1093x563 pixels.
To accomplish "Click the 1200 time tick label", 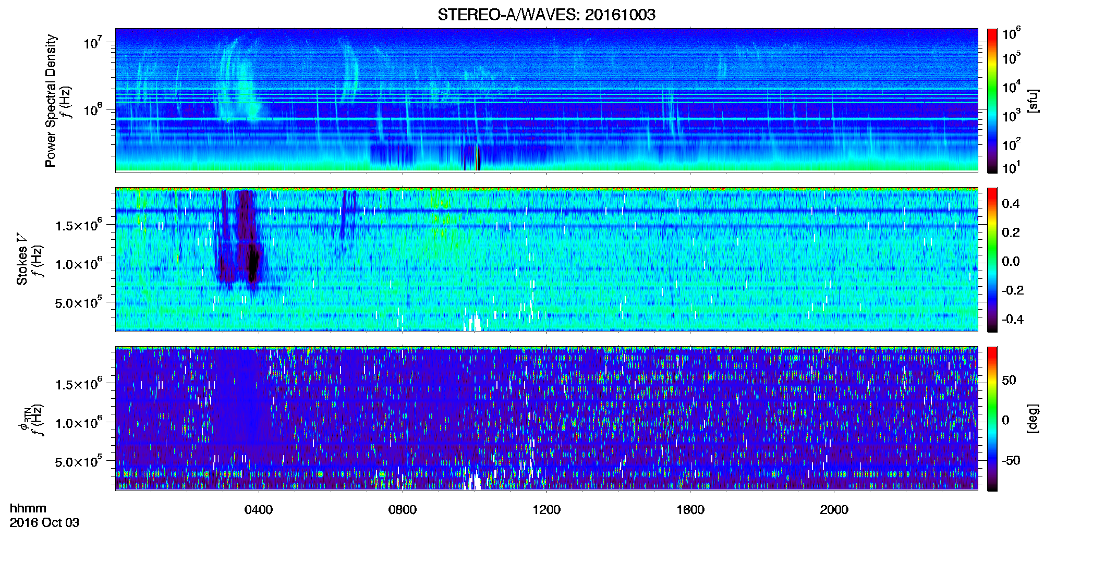I will click(x=546, y=510).
